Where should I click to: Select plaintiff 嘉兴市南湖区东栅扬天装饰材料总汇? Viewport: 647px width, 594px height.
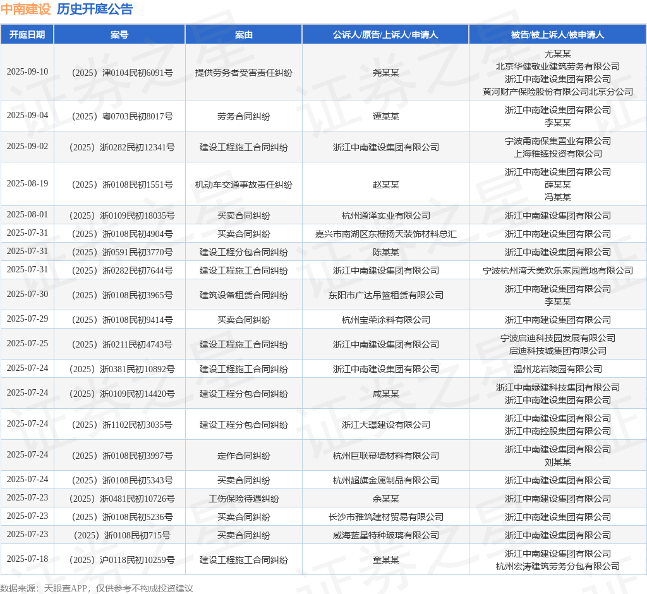386,234
